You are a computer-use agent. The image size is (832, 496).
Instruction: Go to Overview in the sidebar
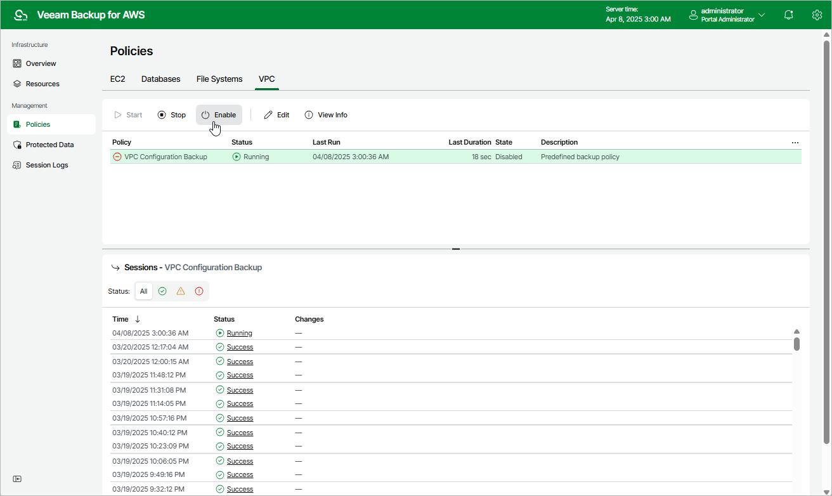click(41, 63)
